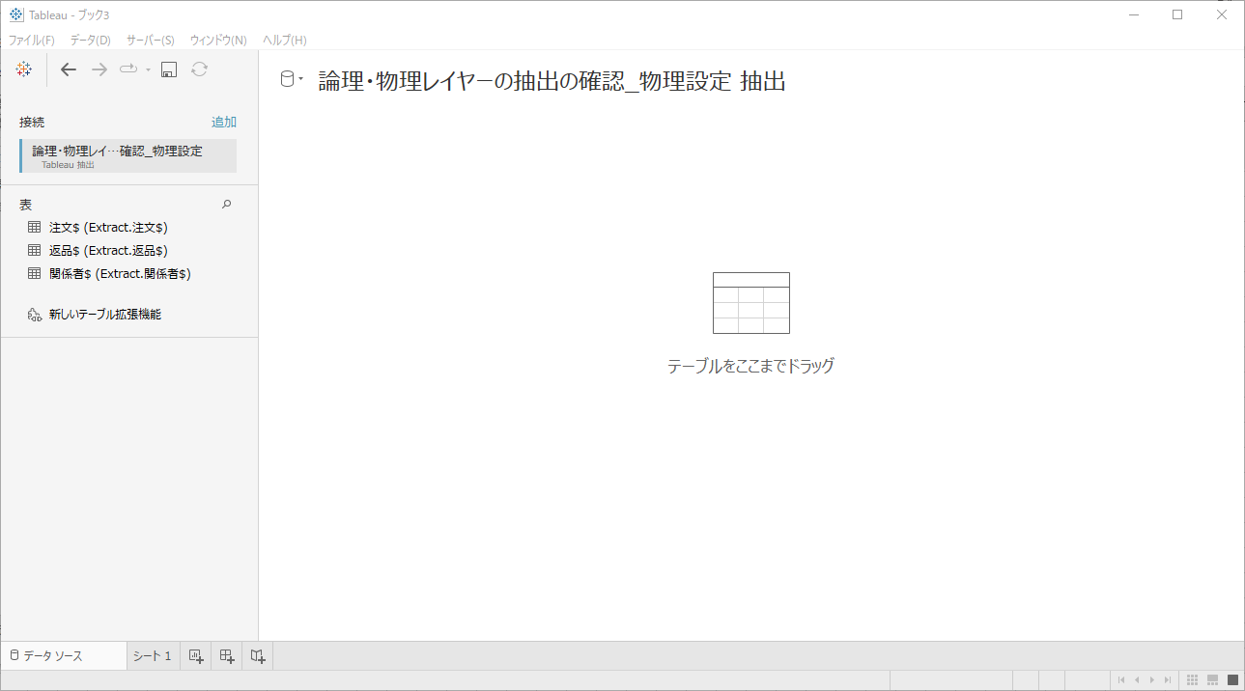Add a new dashboard
1245x691 pixels.
(x=227, y=656)
